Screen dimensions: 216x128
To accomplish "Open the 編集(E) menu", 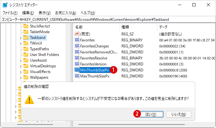I will click(28, 13).
